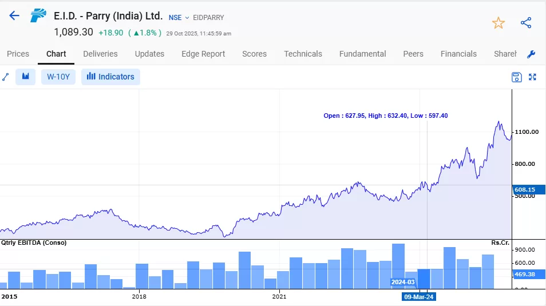This screenshot has height=306, width=546.
Task: Click the 29 Oct 2025 timestamp
Action: [x=199, y=34]
